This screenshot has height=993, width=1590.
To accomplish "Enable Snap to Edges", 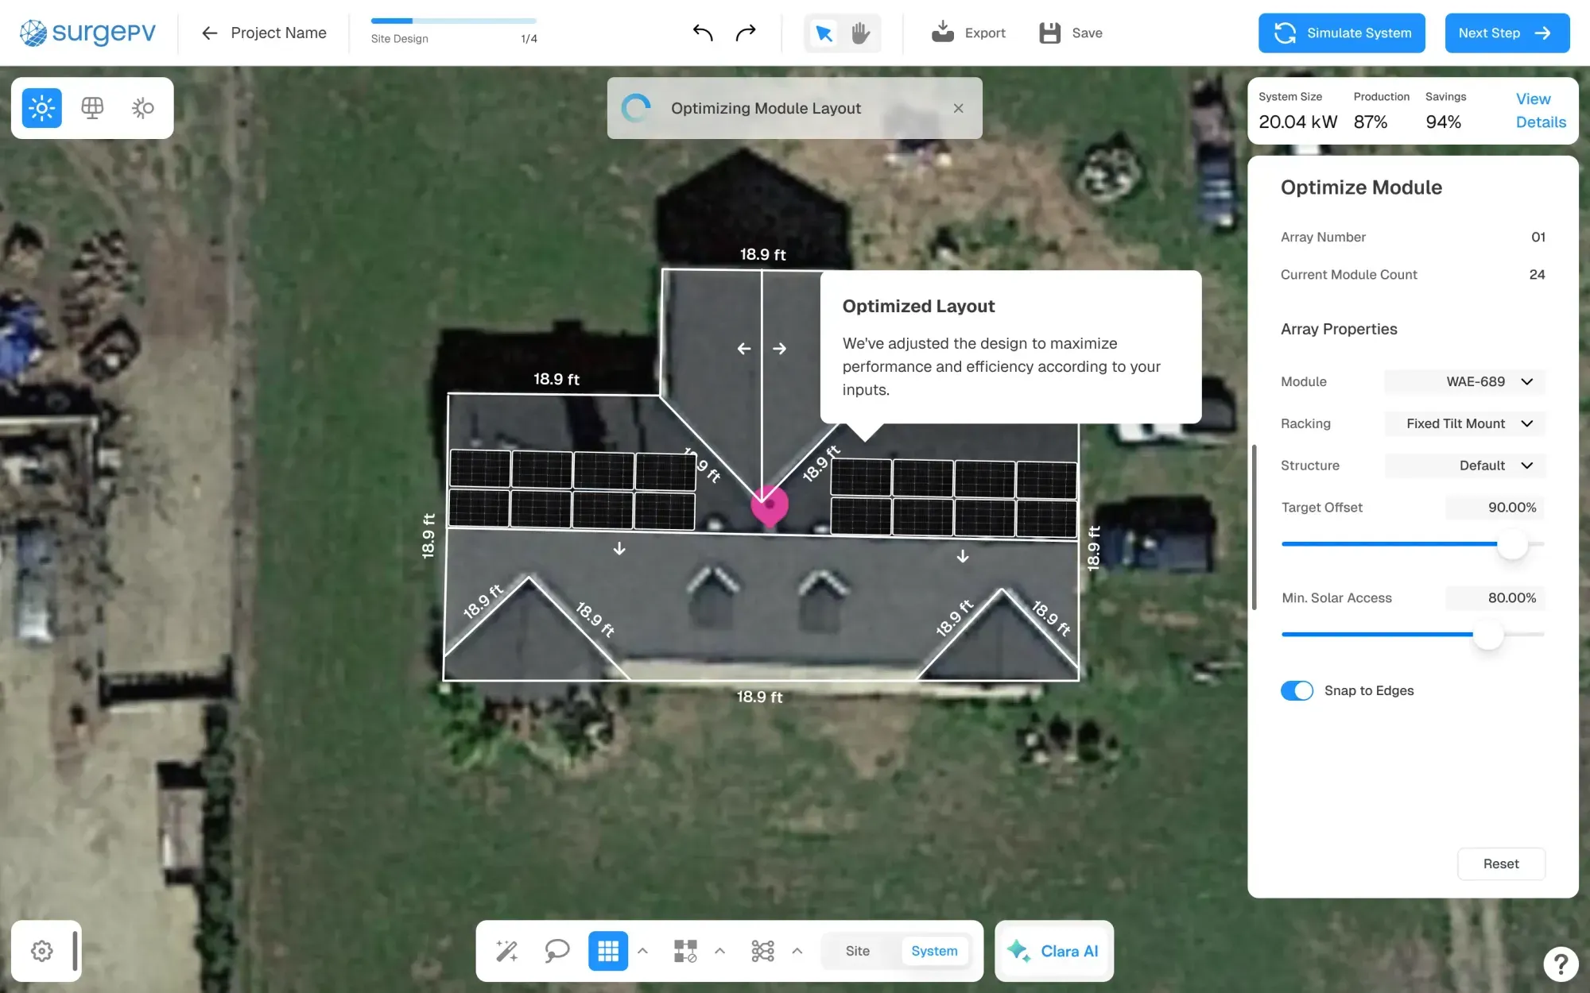I will [1297, 690].
